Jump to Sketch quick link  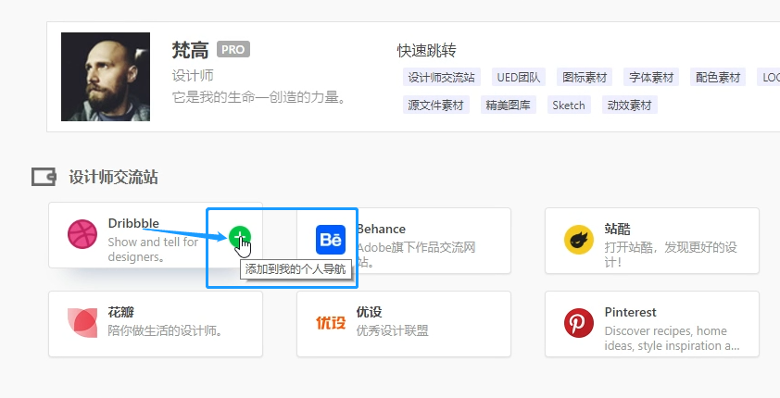[569, 106]
